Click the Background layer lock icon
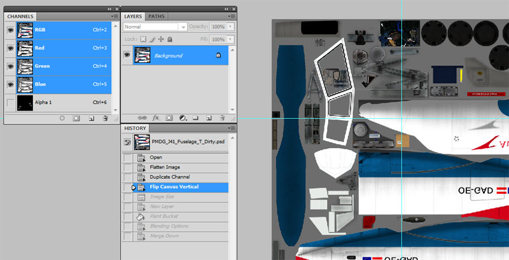 [218, 56]
